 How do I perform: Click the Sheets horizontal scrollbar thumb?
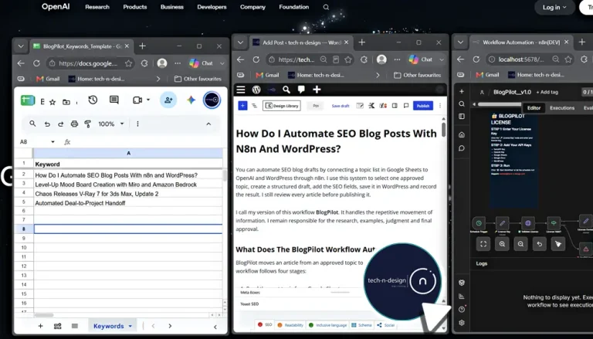click(44, 315)
